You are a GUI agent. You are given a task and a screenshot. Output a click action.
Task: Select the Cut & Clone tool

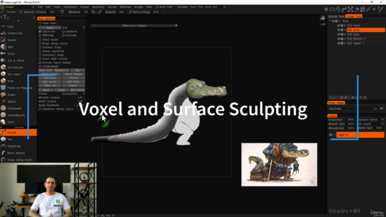(x=16, y=60)
